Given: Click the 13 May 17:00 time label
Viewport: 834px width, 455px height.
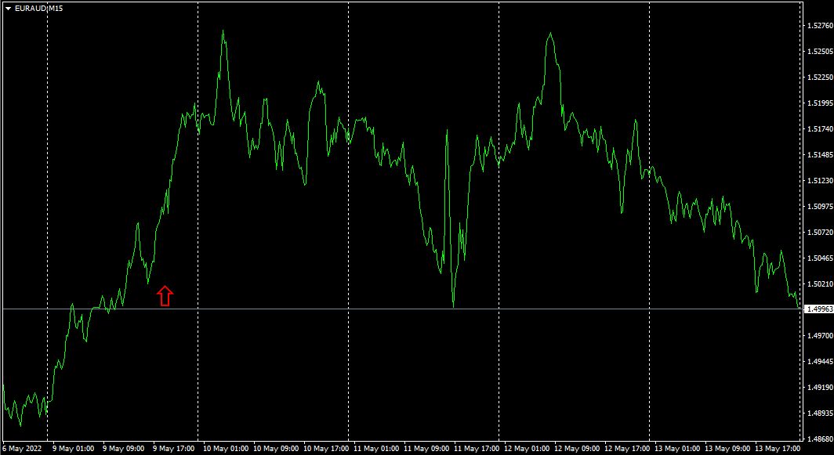Looking at the screenshot, I should [x=778, y=449].
